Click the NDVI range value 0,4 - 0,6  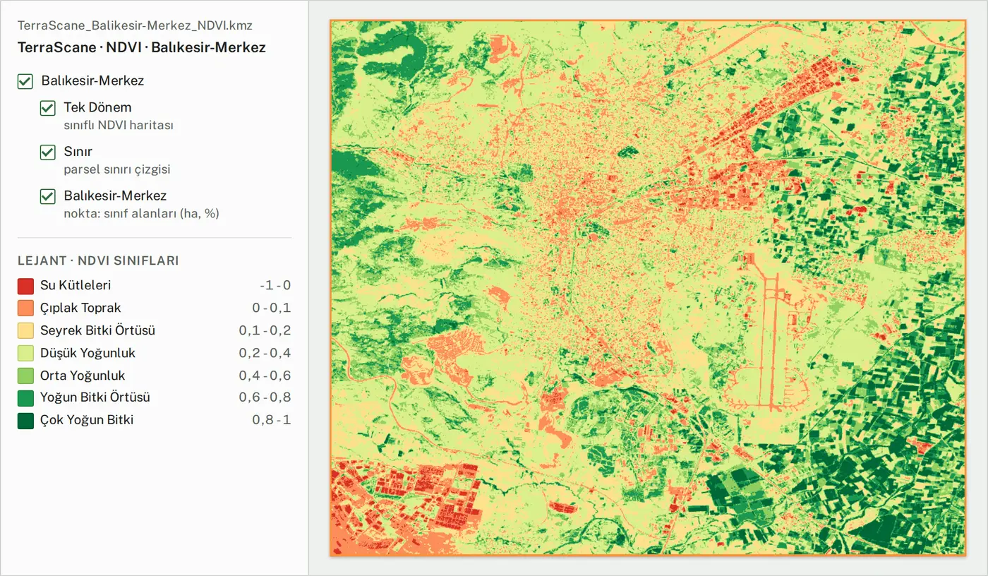(x=265, y=376)
